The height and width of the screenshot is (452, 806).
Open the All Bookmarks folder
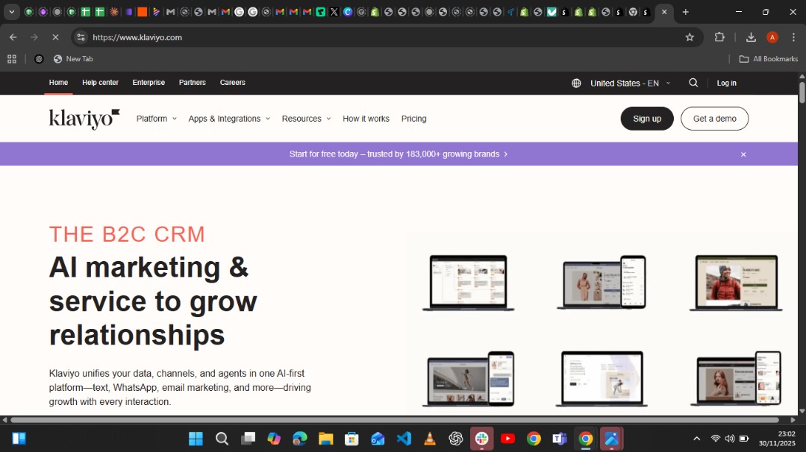click(769, 59)
